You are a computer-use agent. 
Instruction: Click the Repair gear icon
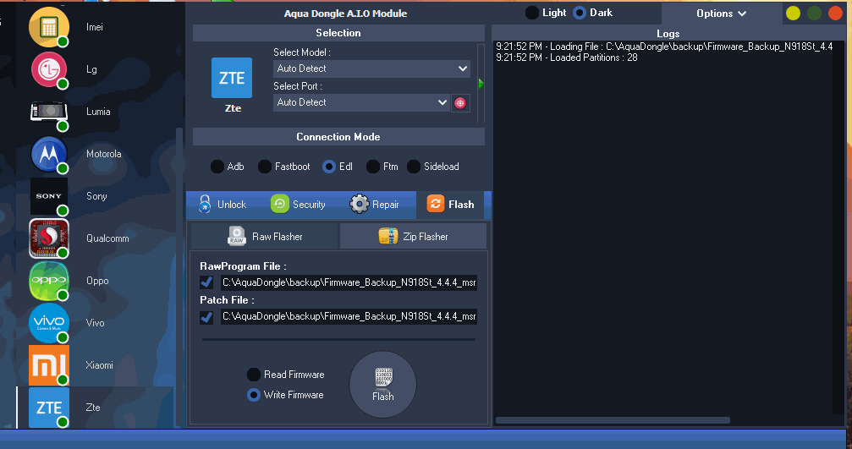coord(360,204)
